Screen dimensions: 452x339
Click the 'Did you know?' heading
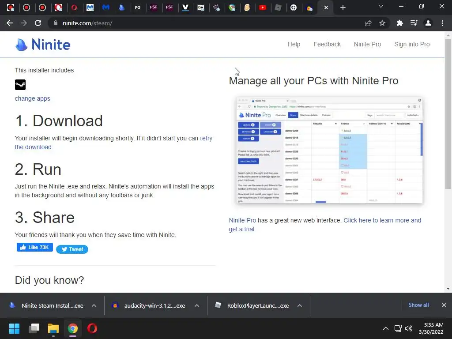tap(49, 280)
